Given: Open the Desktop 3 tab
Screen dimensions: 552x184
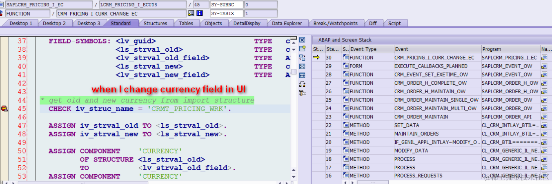Looking at the screenshot, I should point(89,23).
